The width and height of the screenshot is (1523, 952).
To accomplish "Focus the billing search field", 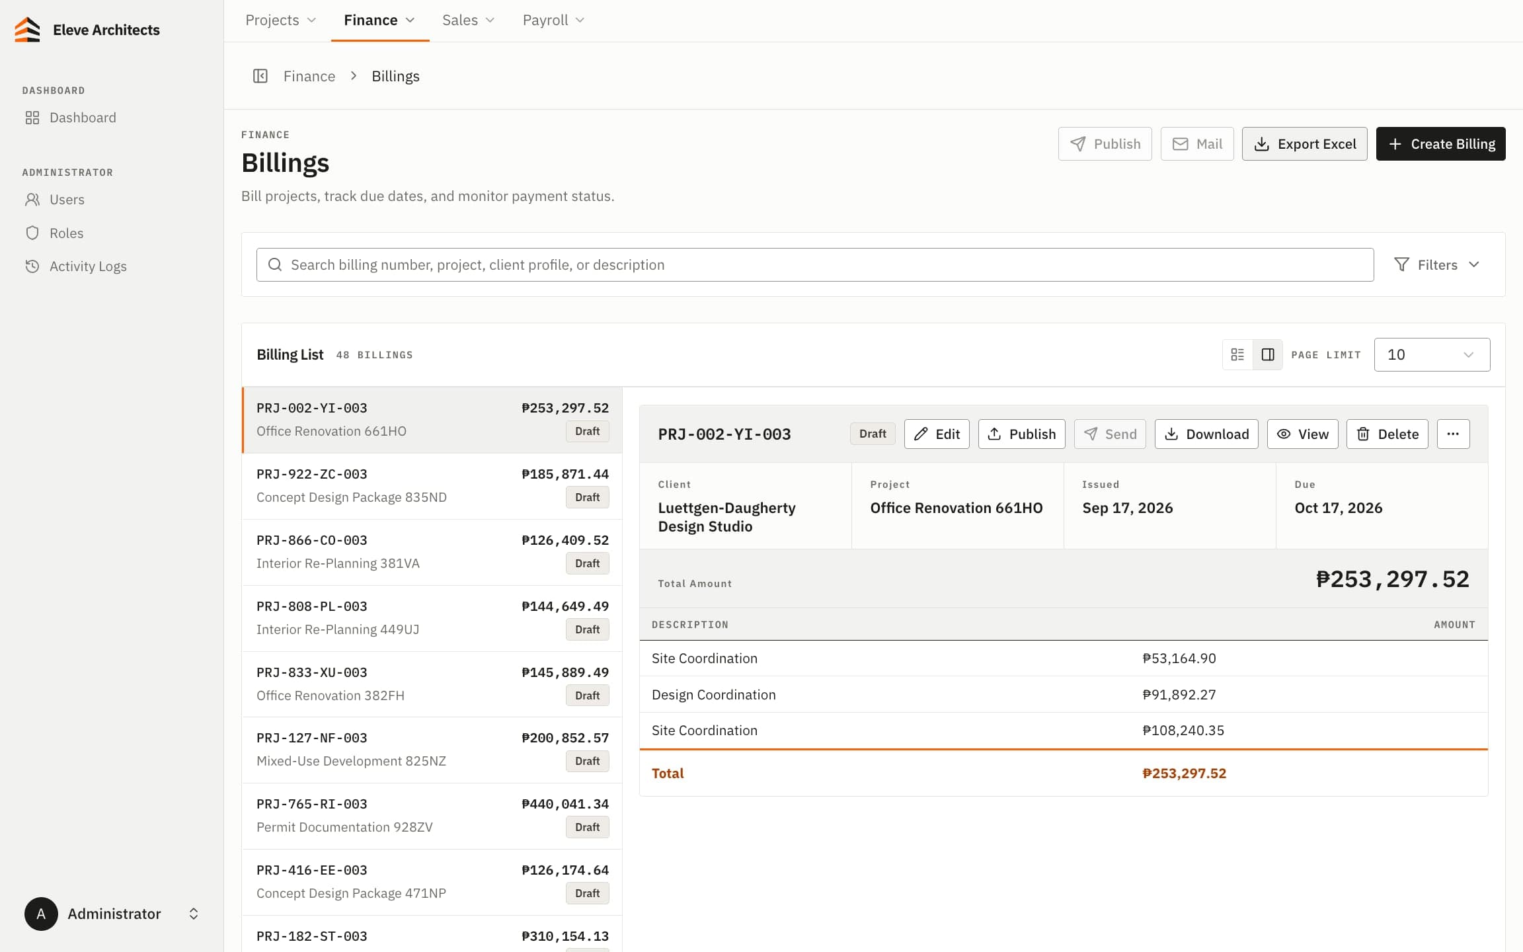I will point(815,265).
